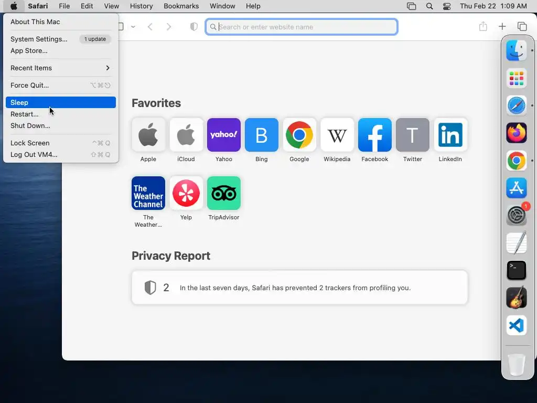The image size is (537, 403).
Task: Select Restart menu item
Action: 61,114
